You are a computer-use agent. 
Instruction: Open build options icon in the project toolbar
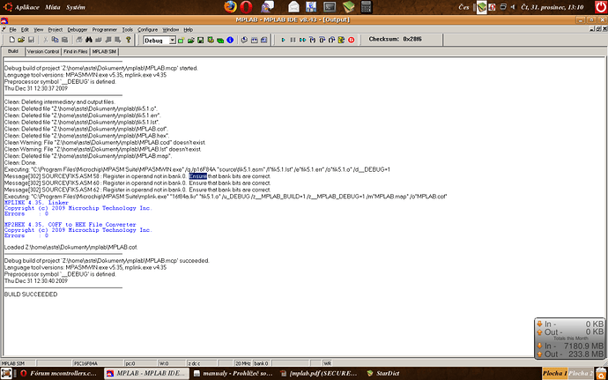click(211, 40)
